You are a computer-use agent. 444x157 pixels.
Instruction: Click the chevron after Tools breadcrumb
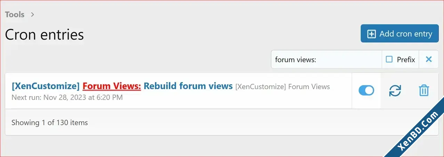tap(32, 15)
